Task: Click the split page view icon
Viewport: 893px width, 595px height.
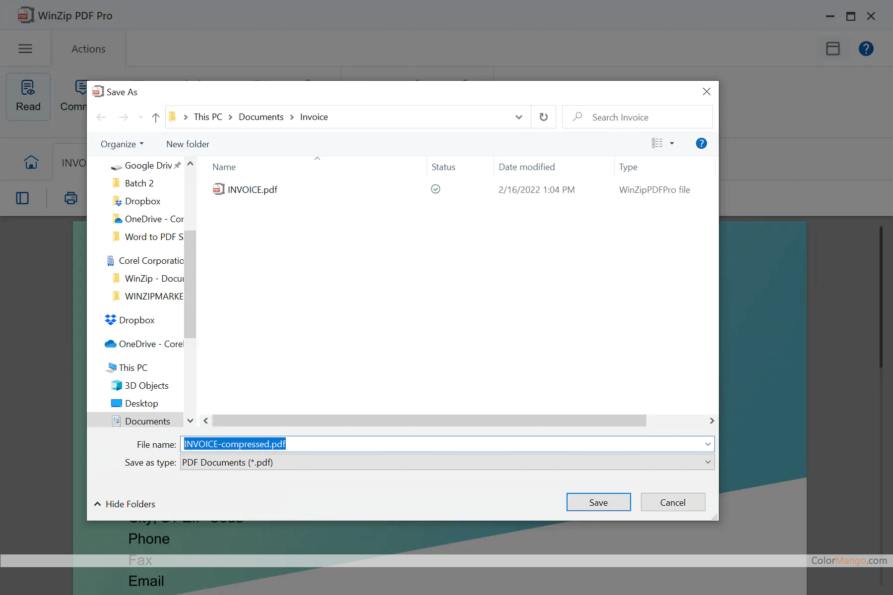Action: (22, 198)
